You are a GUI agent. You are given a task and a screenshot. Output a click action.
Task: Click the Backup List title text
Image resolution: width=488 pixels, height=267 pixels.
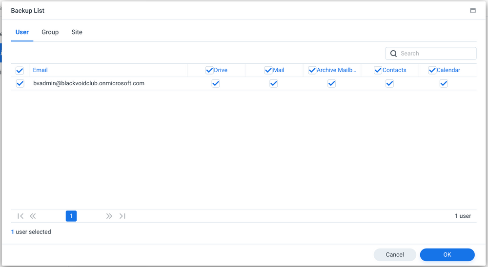pos(28,11)
